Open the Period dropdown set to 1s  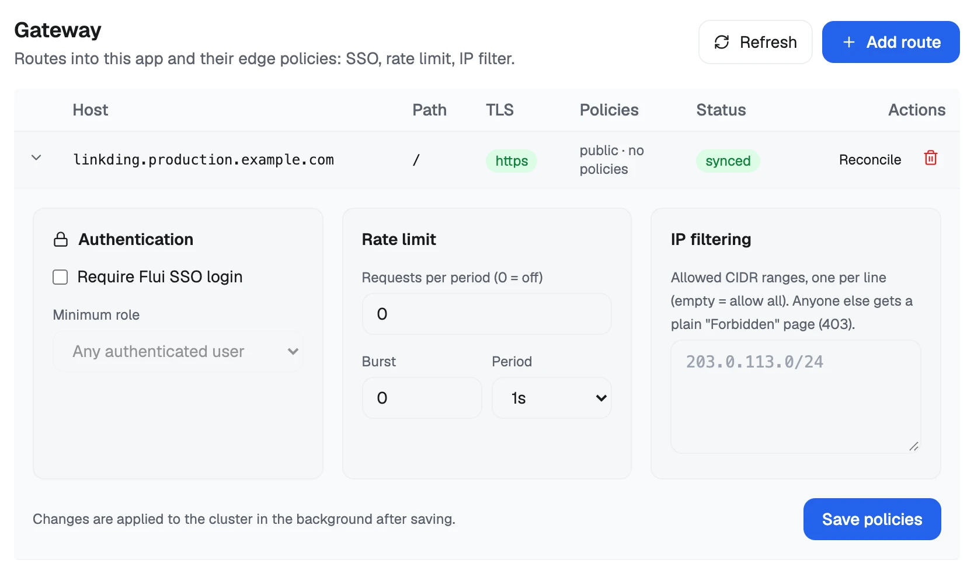click(551, 398)
